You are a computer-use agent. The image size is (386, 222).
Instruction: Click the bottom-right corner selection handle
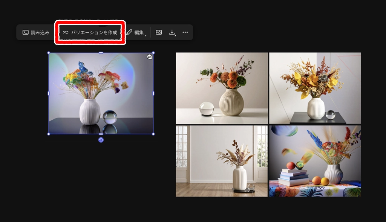click(x=153, y=134)
